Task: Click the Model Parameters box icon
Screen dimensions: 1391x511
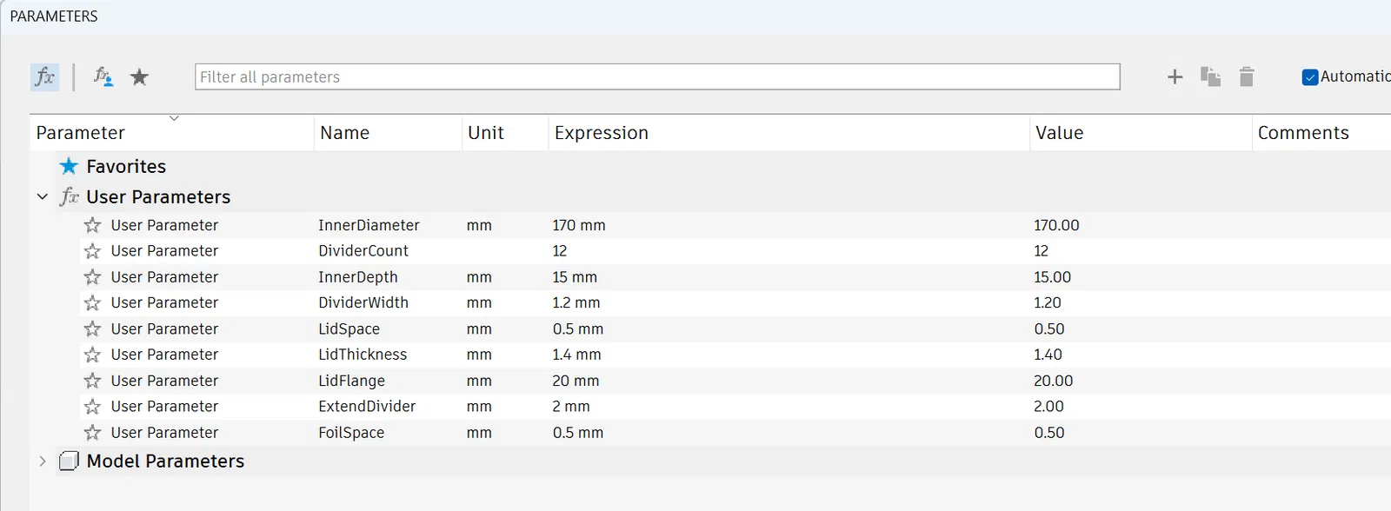Action: click(x=69, y=461)
